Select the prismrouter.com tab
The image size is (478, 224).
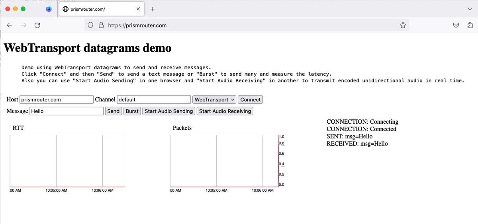point(102,9)
